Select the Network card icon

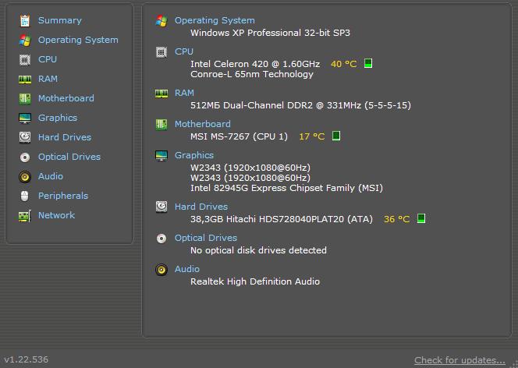click(25, 216)
